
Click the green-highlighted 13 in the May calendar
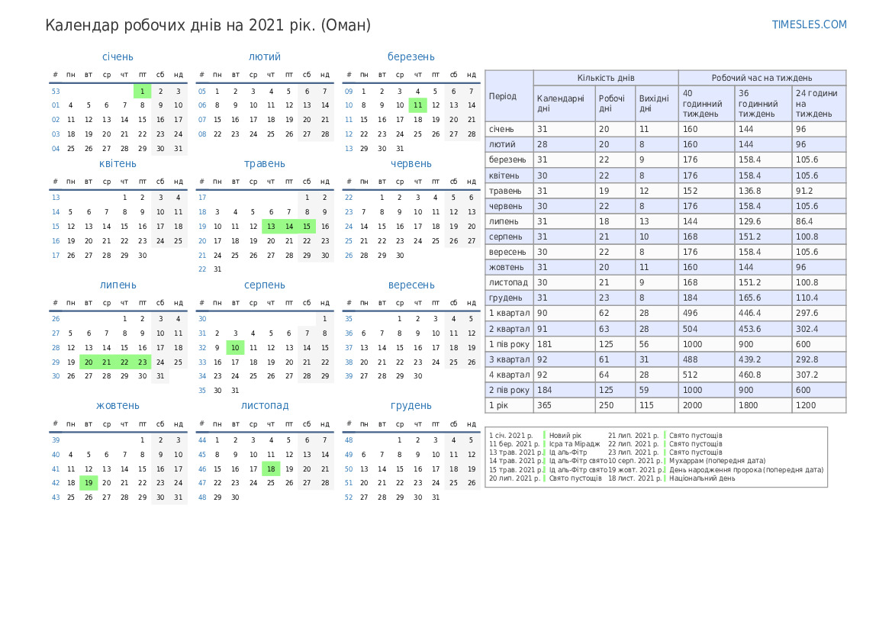(x=271, y=227)
